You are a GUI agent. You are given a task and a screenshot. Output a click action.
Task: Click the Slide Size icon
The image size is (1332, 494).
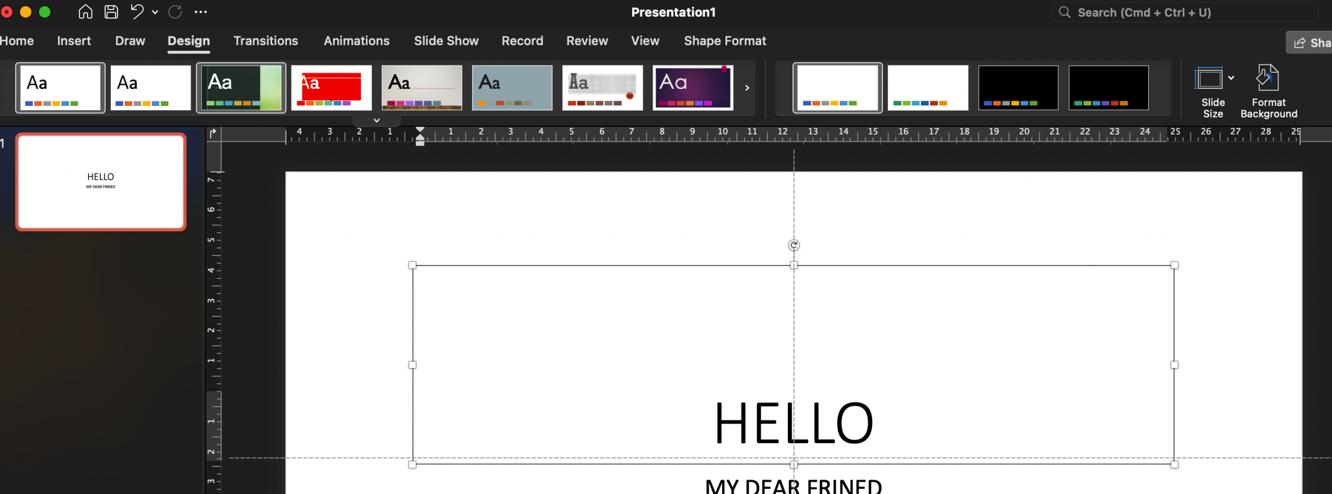(1209, 78)
